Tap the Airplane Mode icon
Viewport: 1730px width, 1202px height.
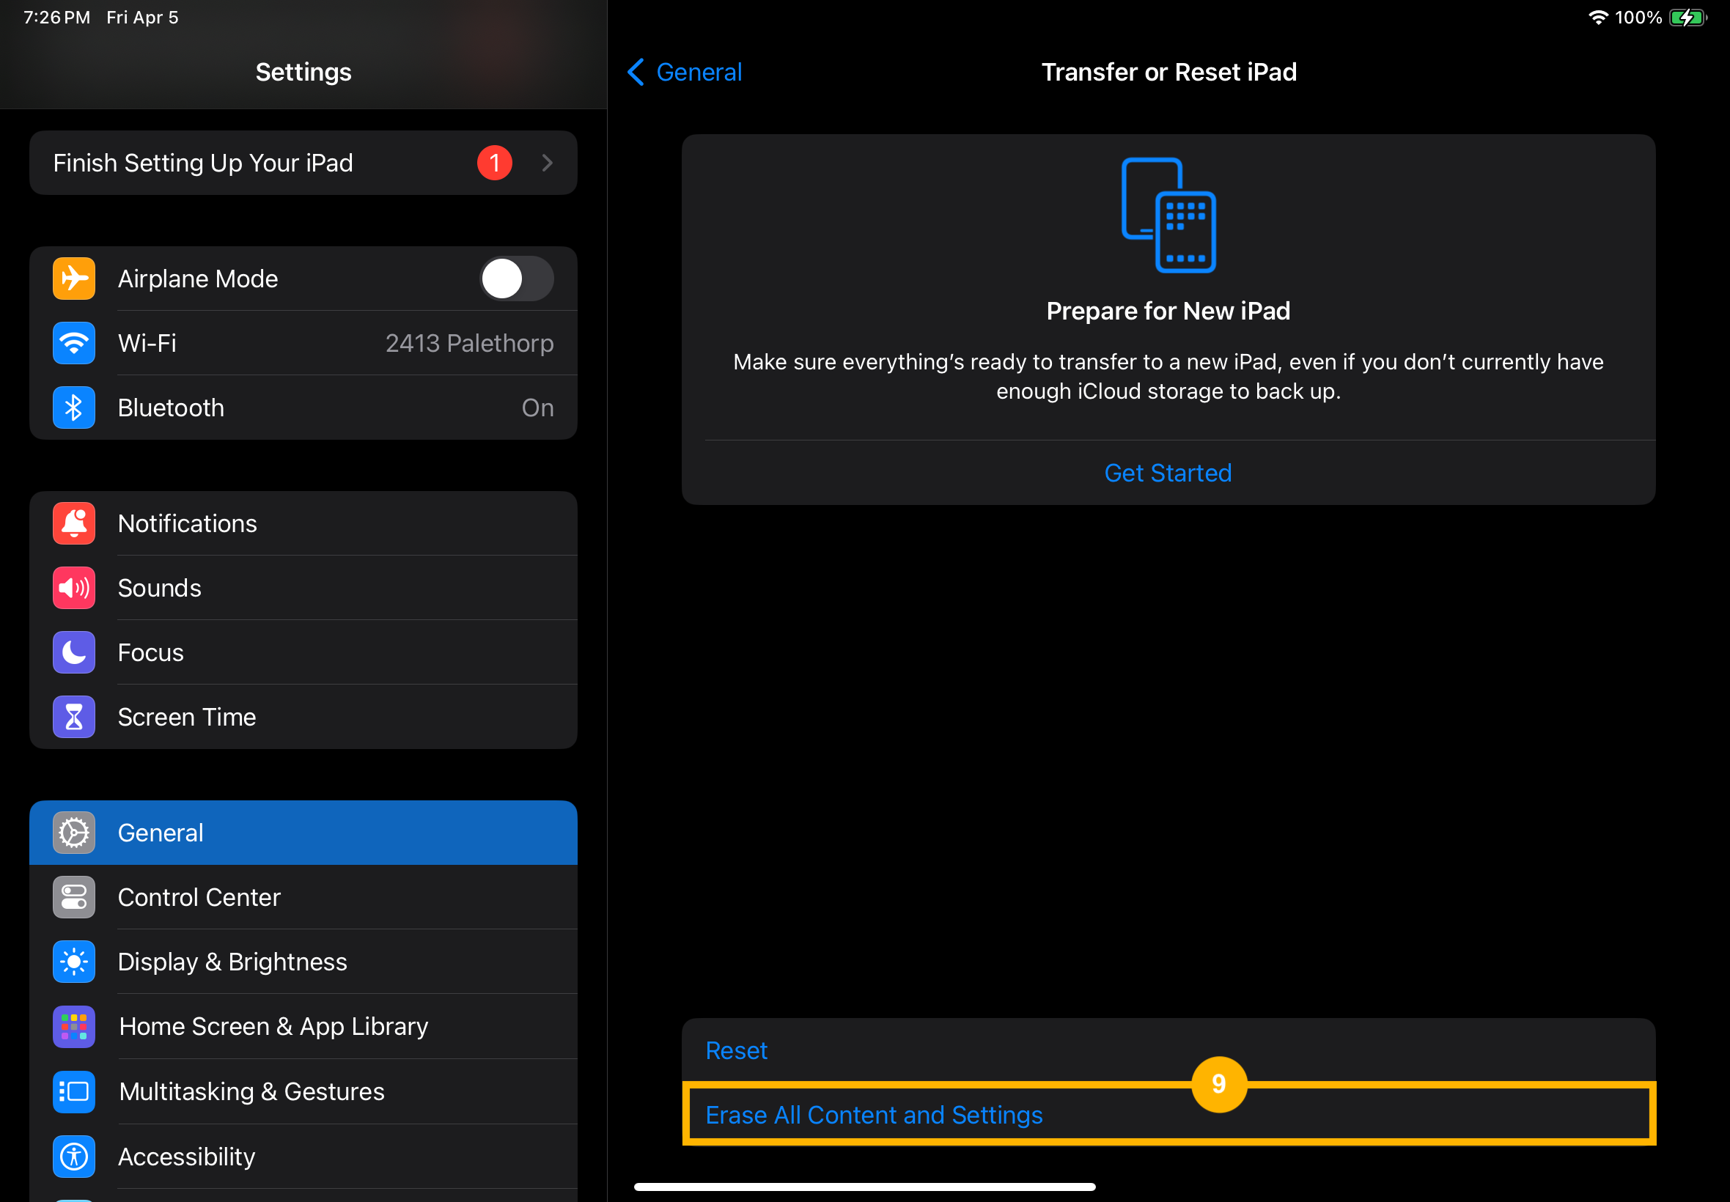point(74,279)
